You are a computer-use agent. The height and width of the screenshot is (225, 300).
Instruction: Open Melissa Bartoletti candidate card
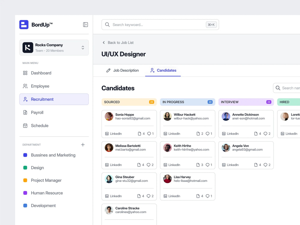coord(129,155)
